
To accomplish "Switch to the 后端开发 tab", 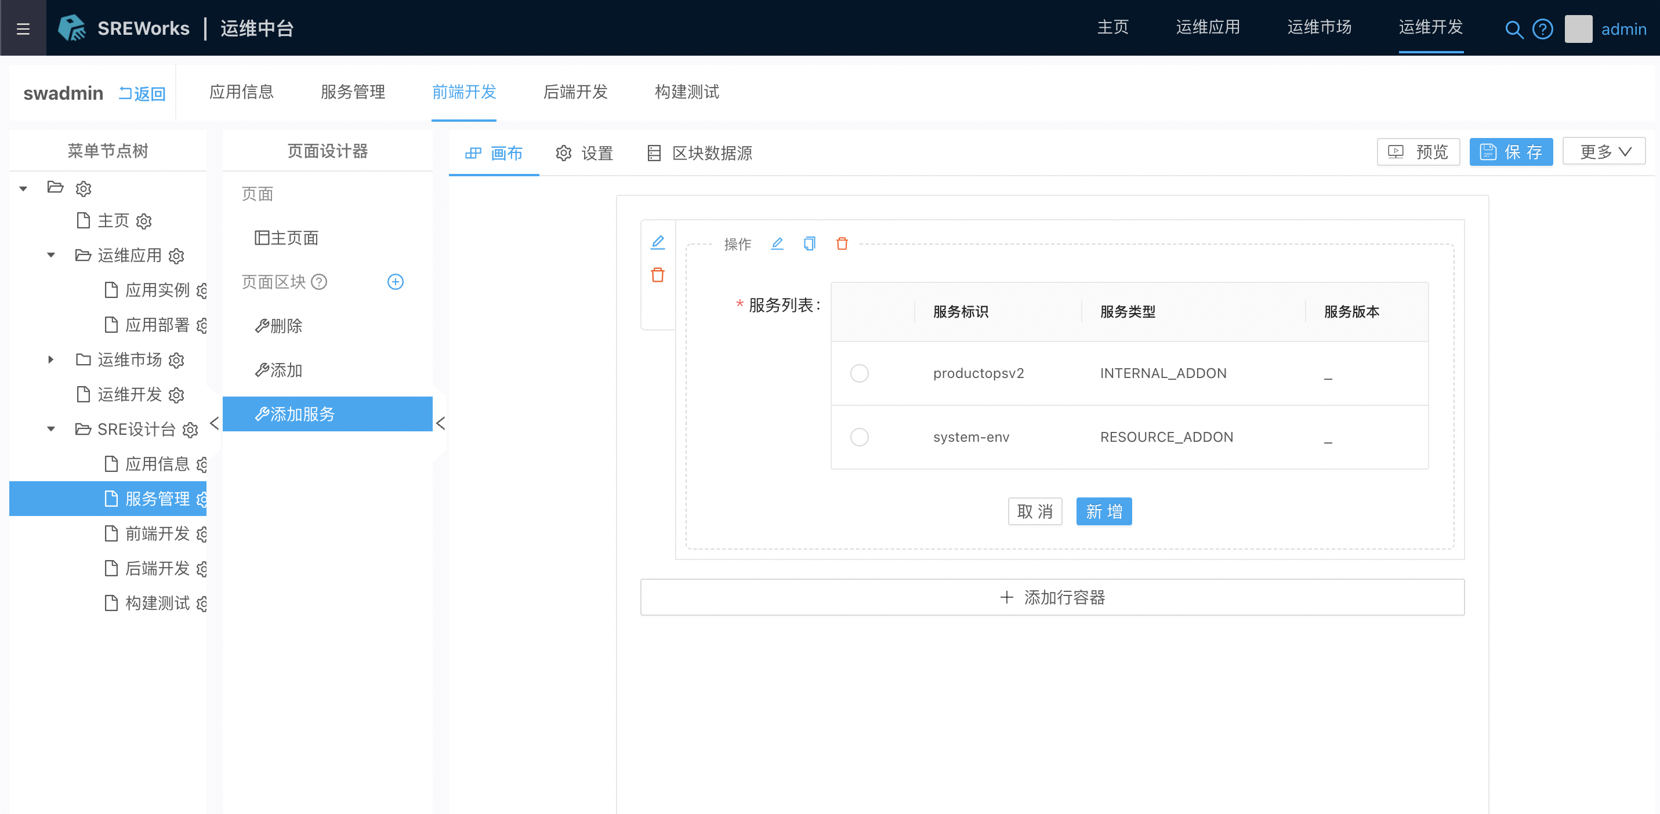I will 575,92.
